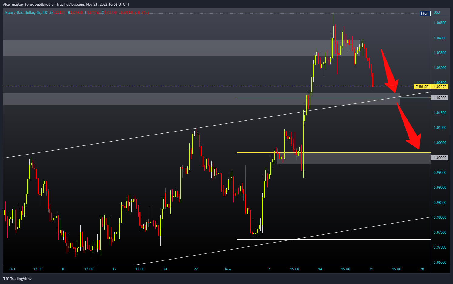Click the TradingView logo at the bottom
Viewport: 453px width, 284px height.
pyautogui.click(x=17, y=279)
